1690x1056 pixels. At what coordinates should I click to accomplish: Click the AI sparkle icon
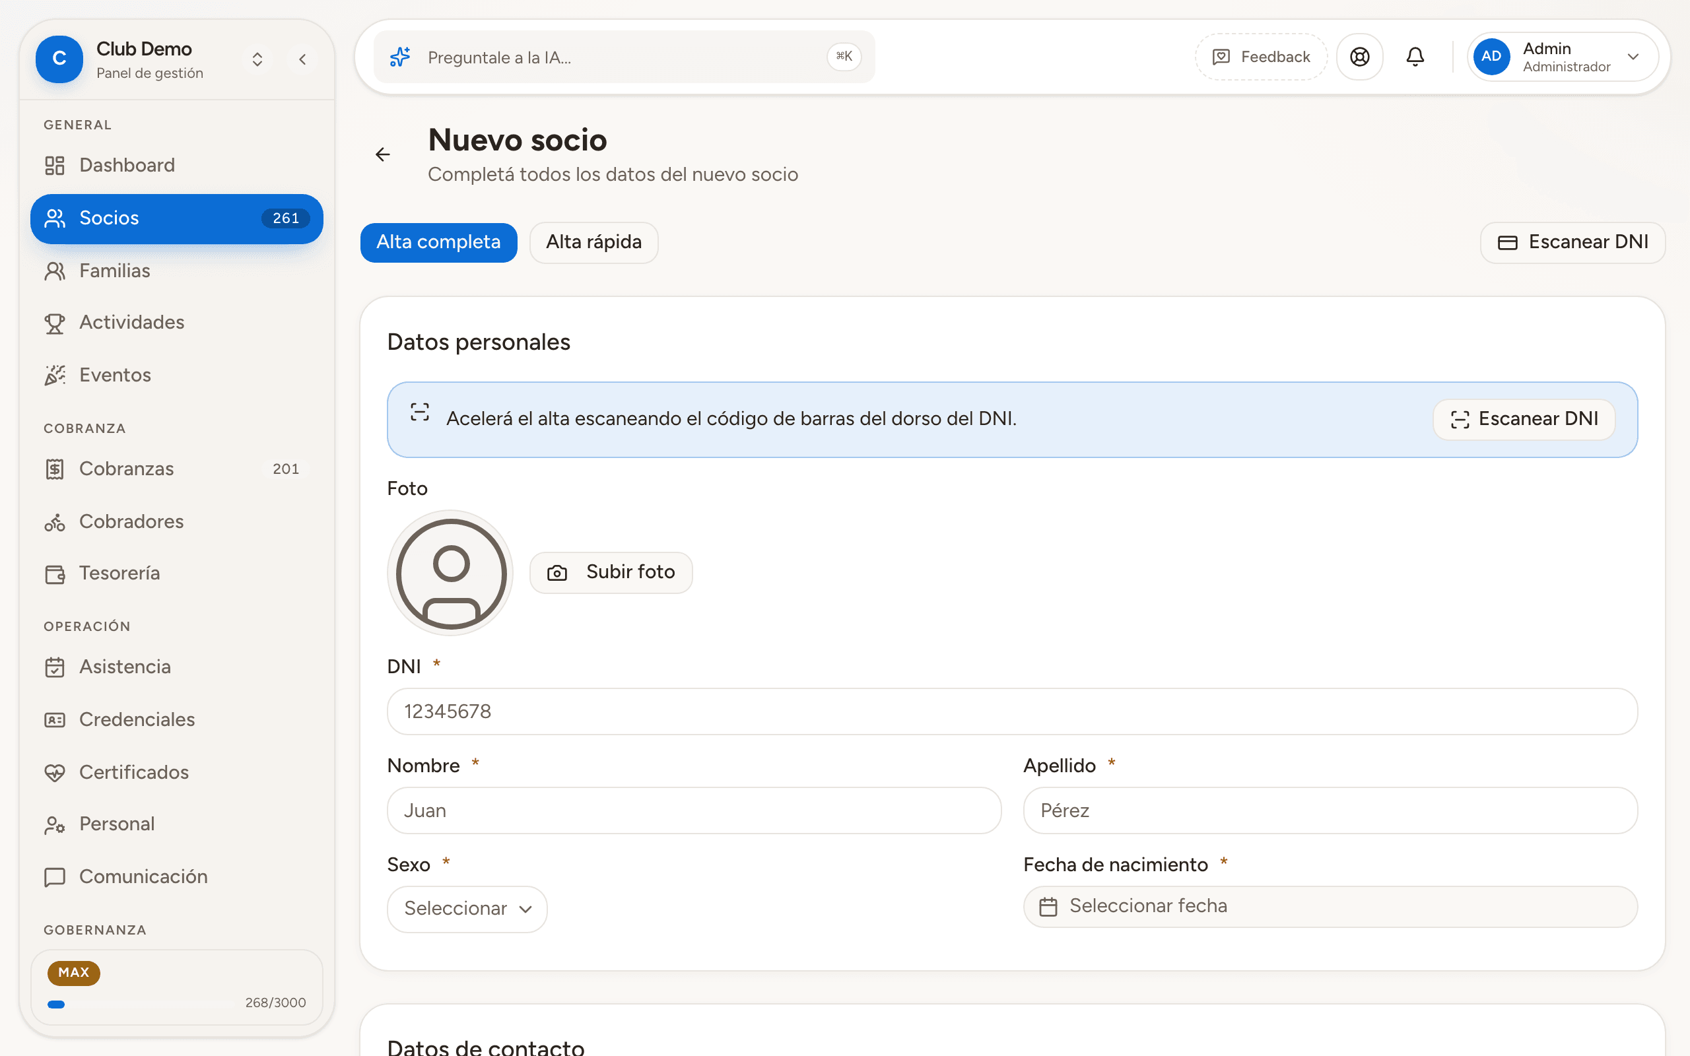pyautogui.click(x=400, y=57)
